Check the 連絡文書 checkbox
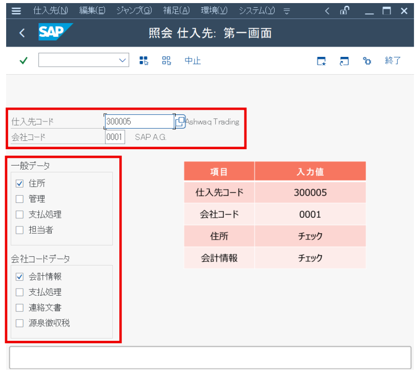The image size is (415, 371). coord(19,308)
